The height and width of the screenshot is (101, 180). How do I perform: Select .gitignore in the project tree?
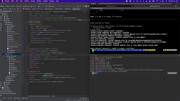click(10, 79)
